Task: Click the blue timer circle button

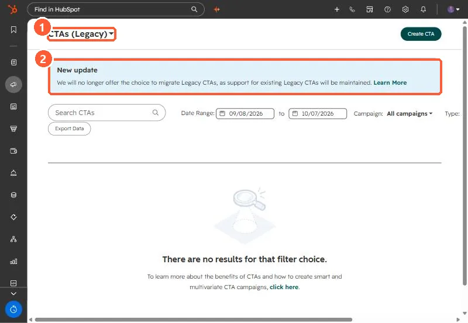Action: pos(13,310)
